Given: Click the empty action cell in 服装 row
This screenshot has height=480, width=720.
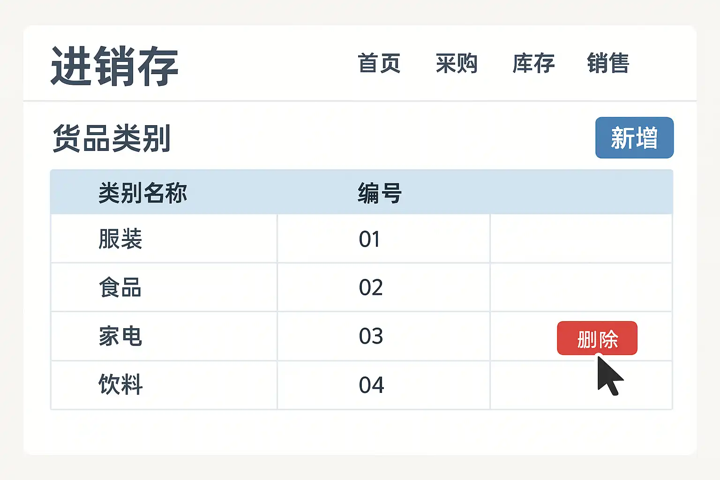Looking at the screenshot, I should pos(581,239).
